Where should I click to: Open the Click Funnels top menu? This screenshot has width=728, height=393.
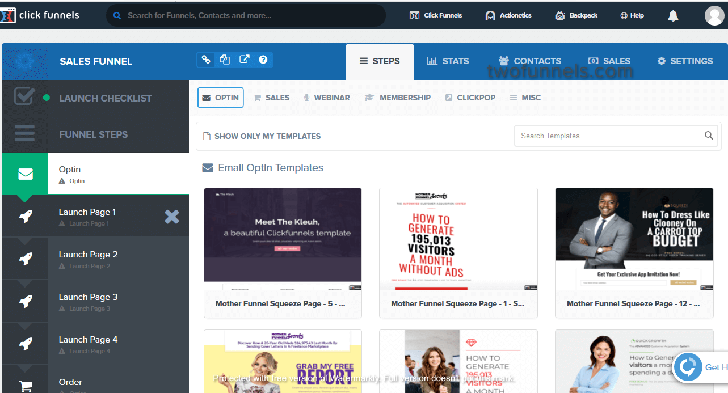(436, 15)
